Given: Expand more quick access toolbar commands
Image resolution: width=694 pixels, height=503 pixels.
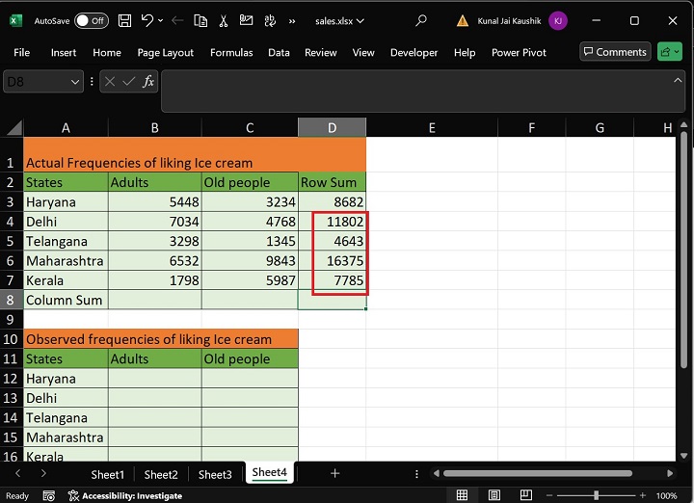Looking at the screenshot, I should [x=291, y=20].
